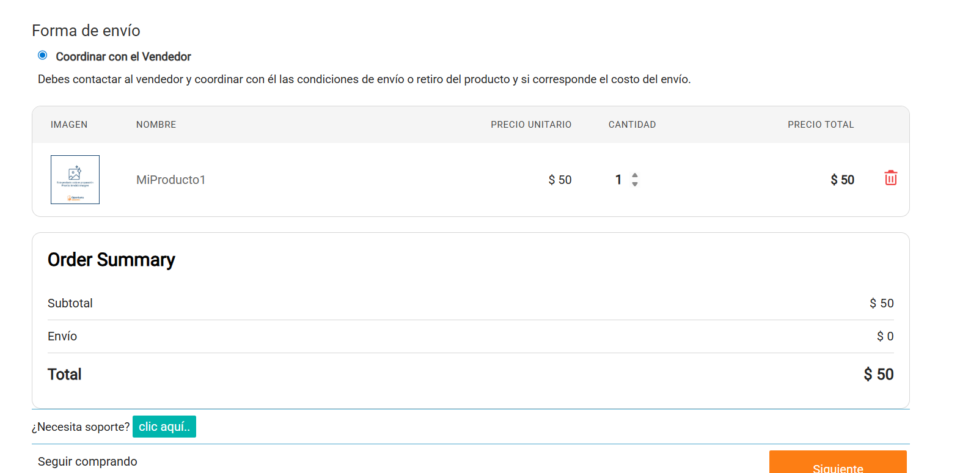
Task: Click the NOMBRE column header
Action: (156, 125)
